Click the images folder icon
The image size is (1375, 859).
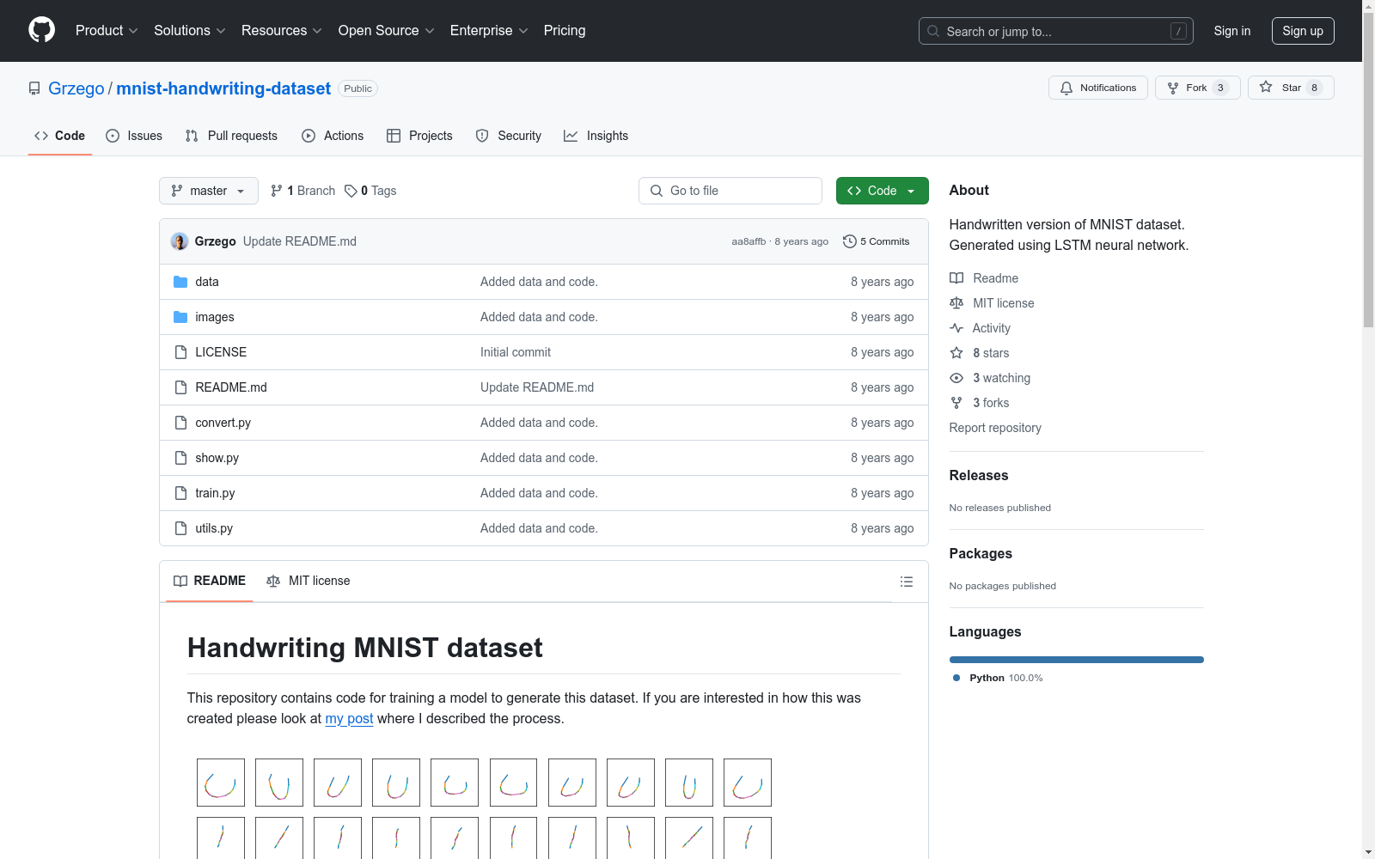tap(180, 317)
